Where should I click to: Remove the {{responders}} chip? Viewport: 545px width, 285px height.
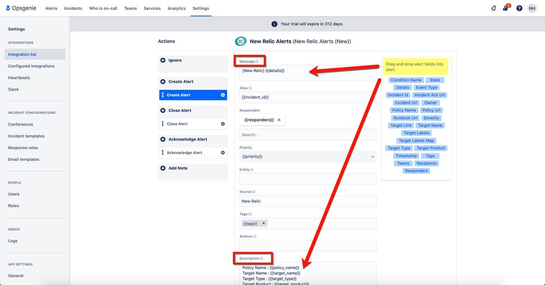pyautogui.click(x=279, y=120)
